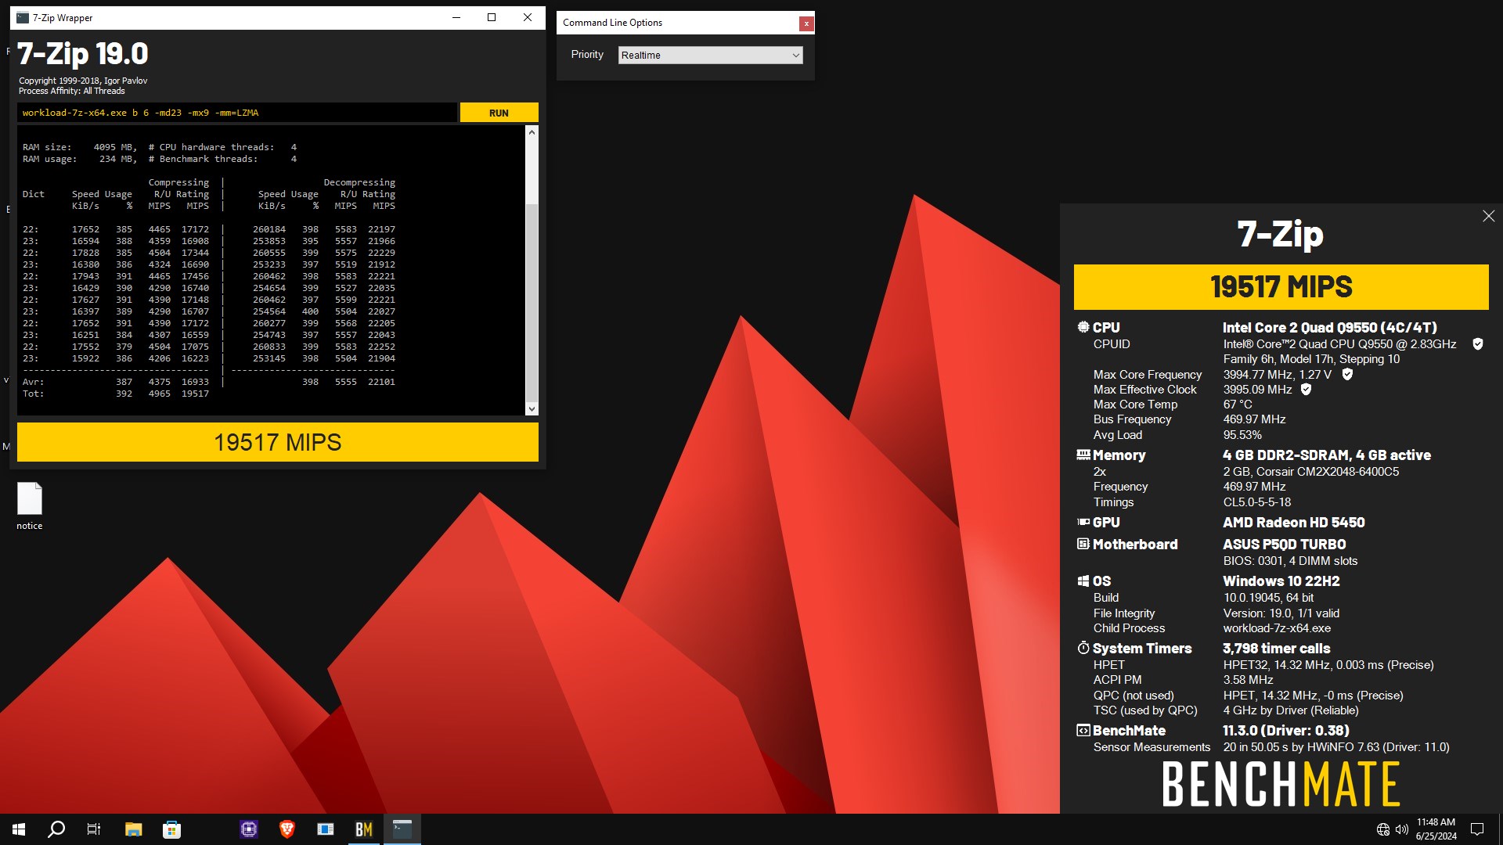Click the System Timers stopwatch icon
Screen dimensions: 1503x845
[x=1083, y=648]
